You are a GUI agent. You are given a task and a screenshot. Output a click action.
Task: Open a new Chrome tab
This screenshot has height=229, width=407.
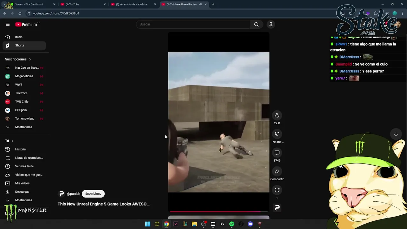[213, 4]
